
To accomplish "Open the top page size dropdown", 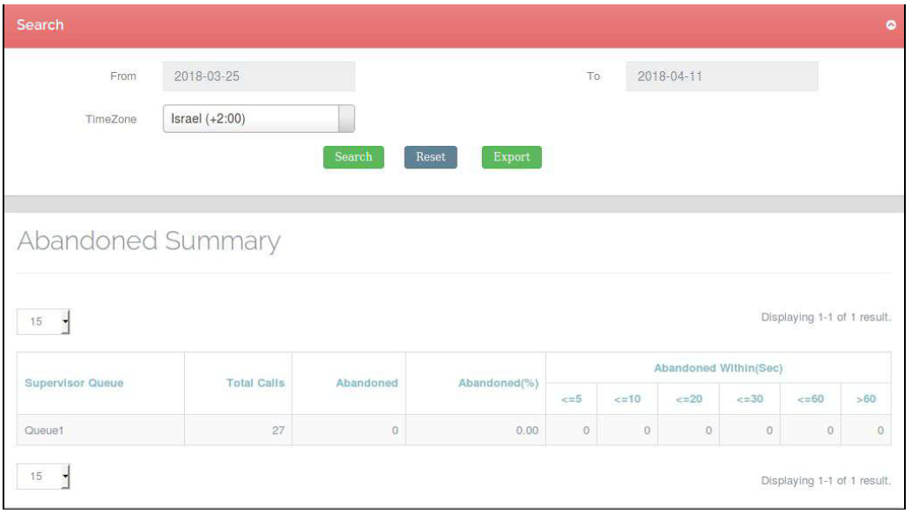I will [x=43, y=323].
